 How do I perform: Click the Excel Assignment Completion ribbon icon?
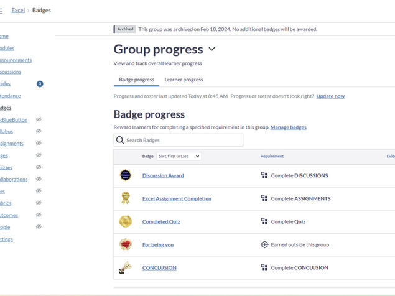[x=125, y=198]
